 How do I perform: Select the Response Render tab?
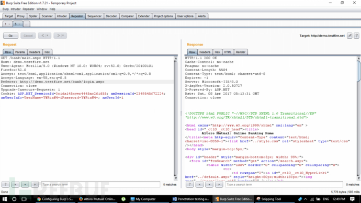pyautogui.click(x=240, y=52)
